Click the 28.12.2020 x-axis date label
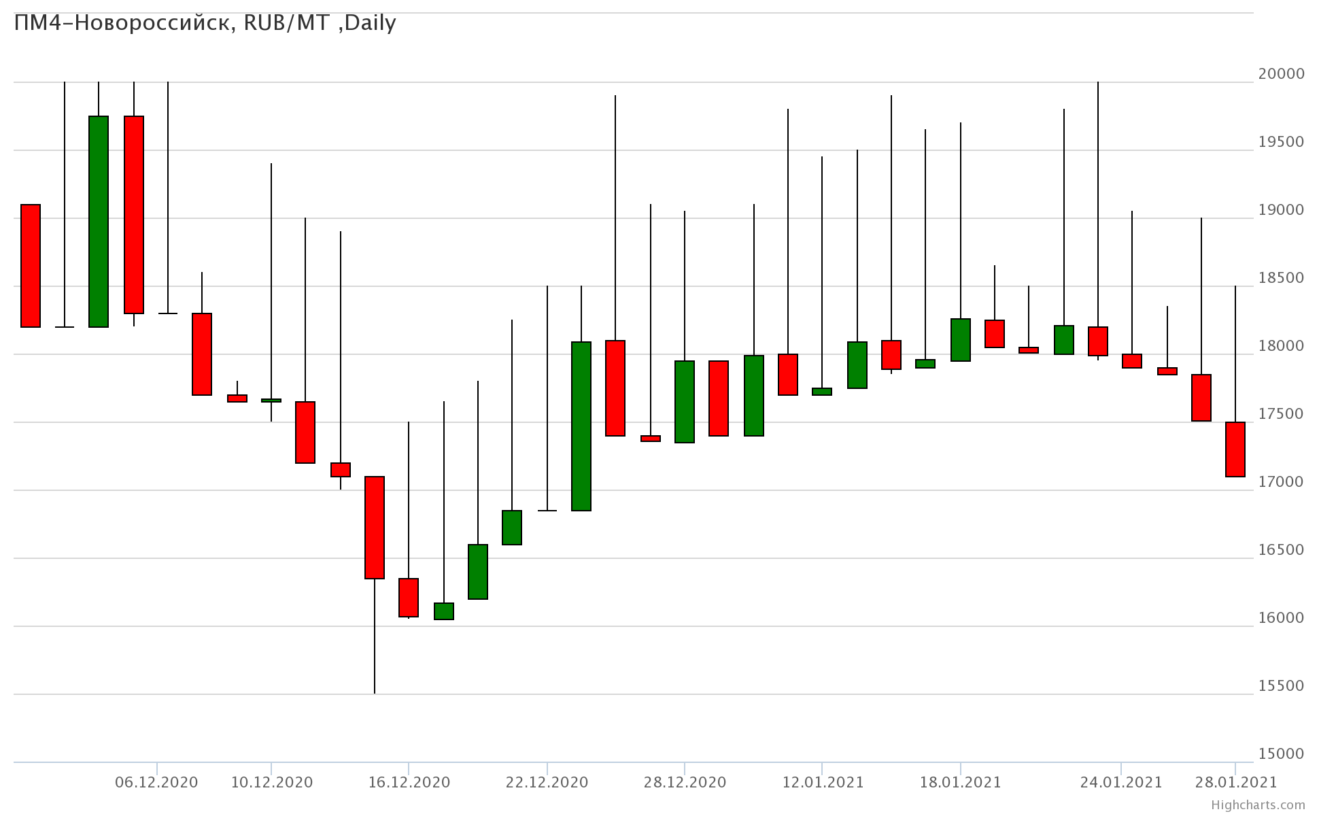This screenshot has height=816, width=1319. (x=685, y=783)
